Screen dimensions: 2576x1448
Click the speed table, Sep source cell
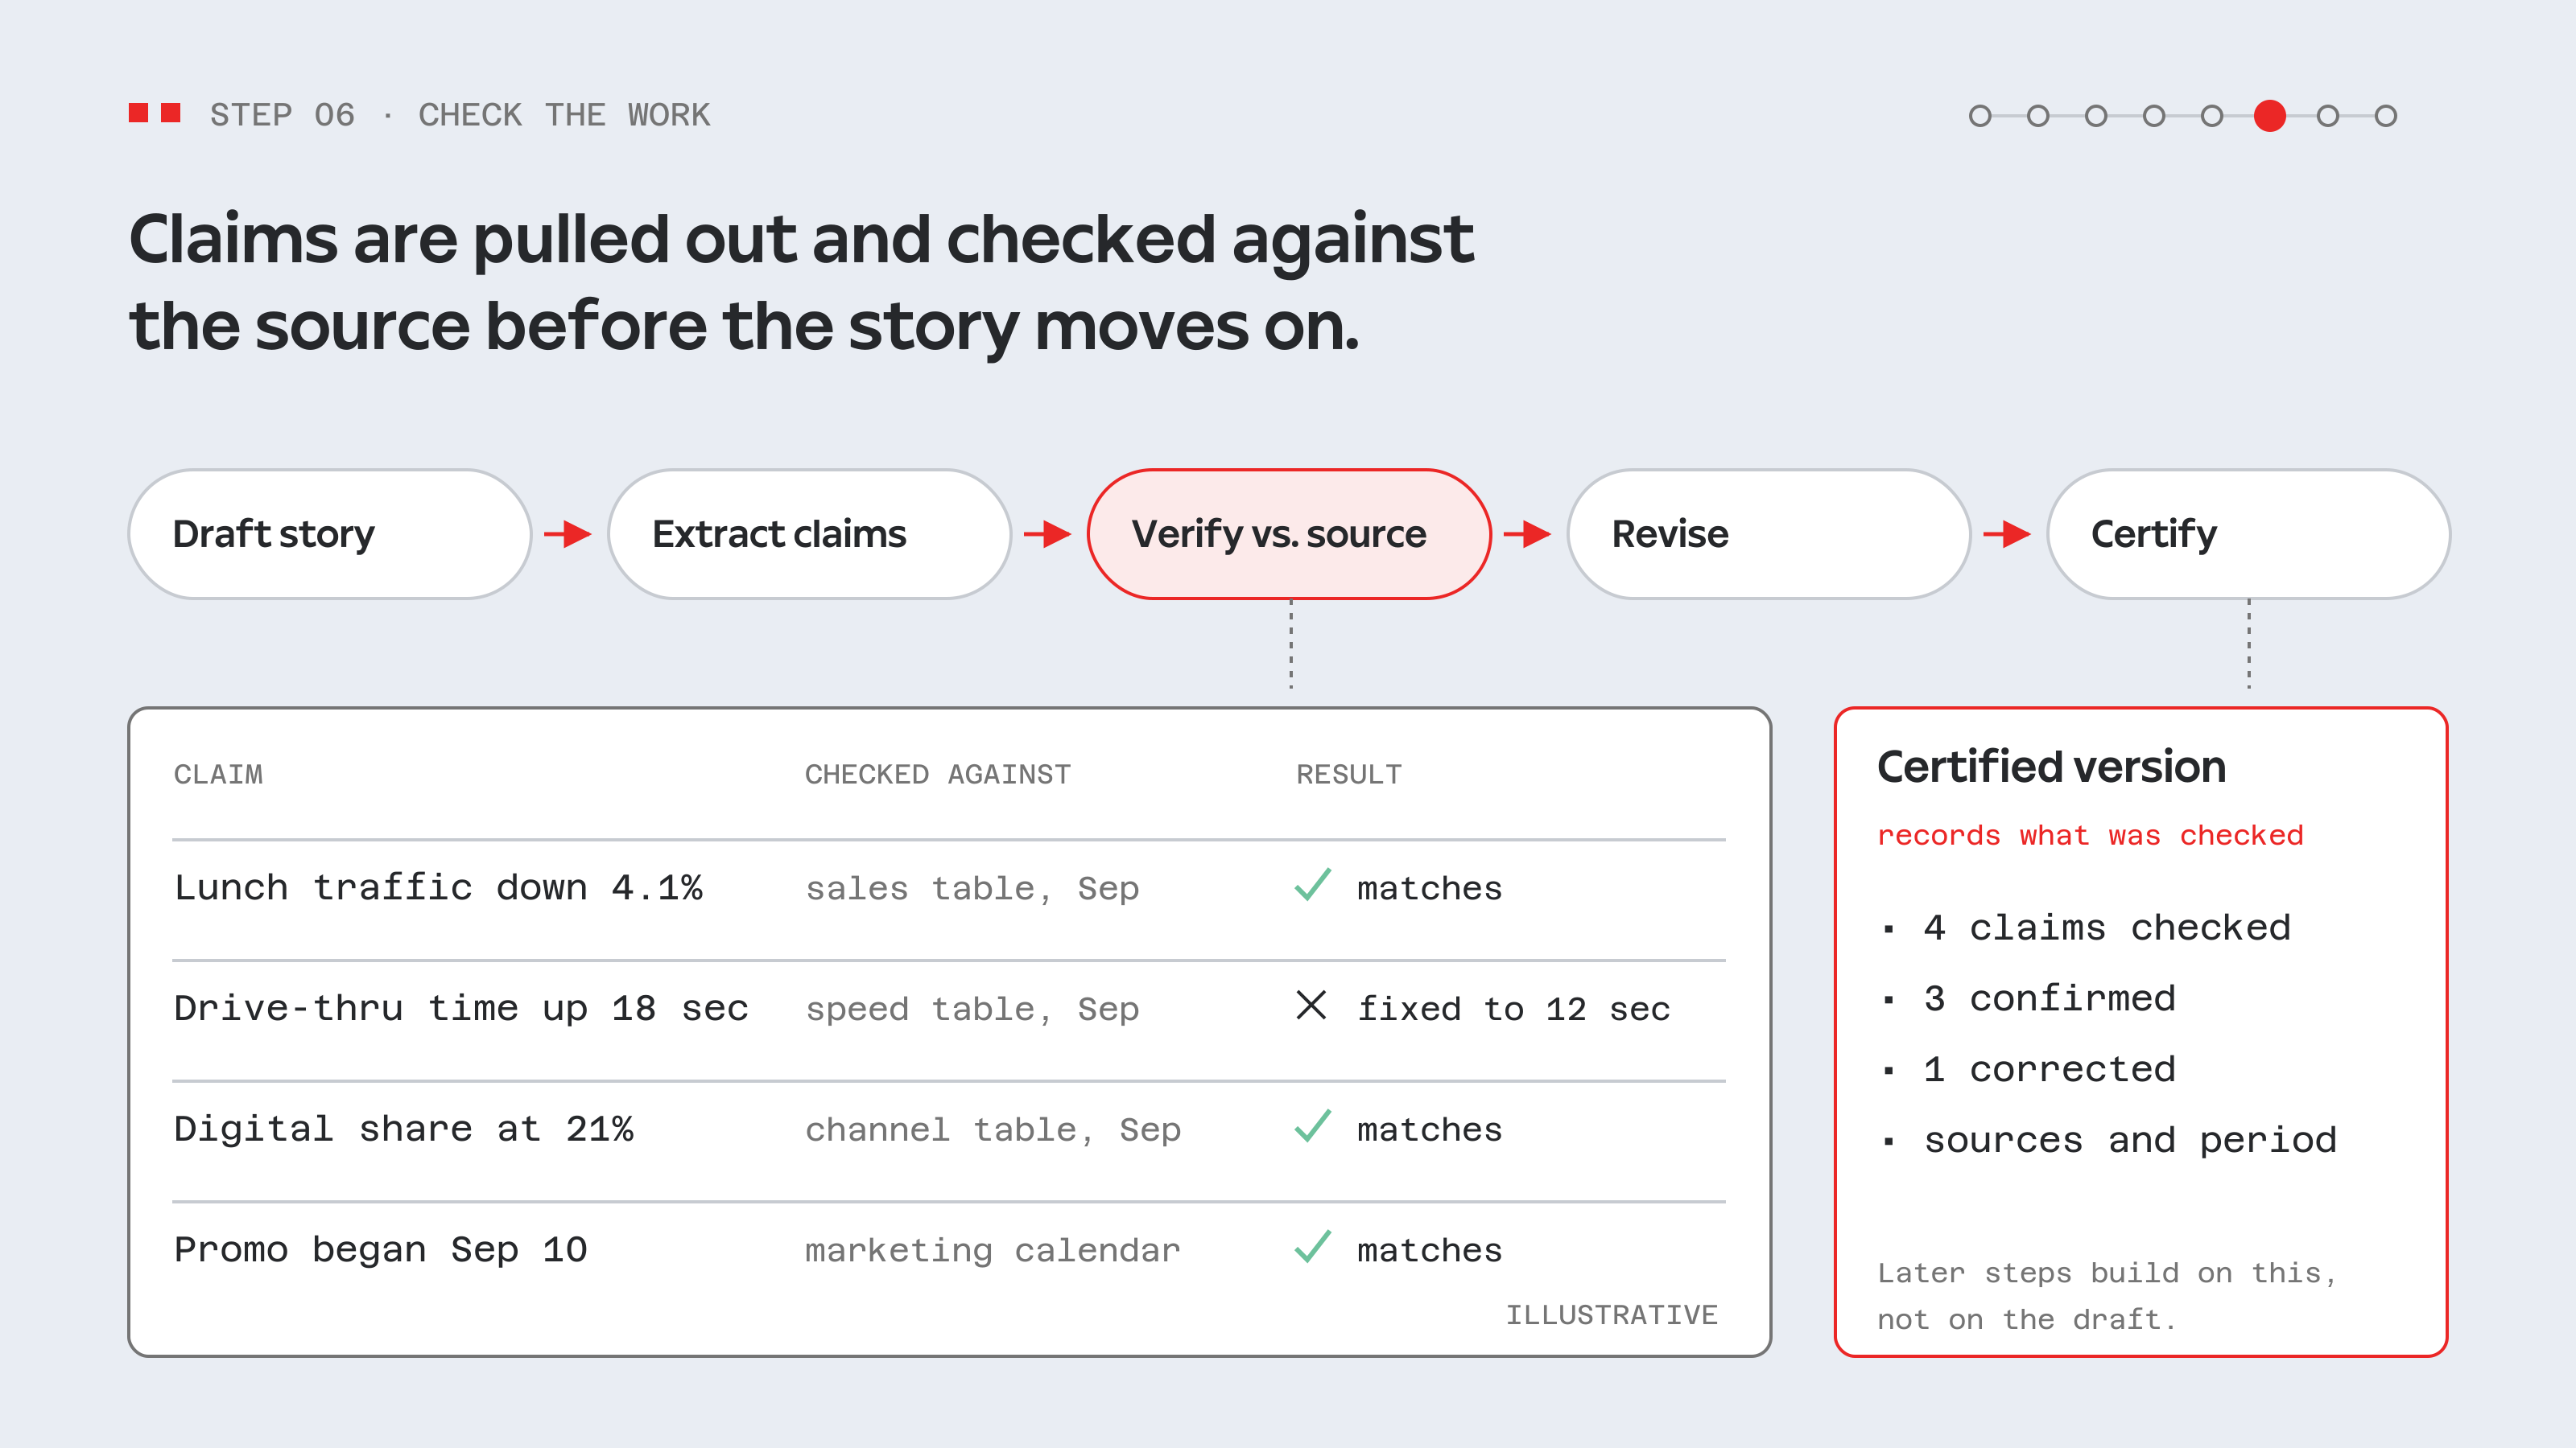pos(972,1010)
